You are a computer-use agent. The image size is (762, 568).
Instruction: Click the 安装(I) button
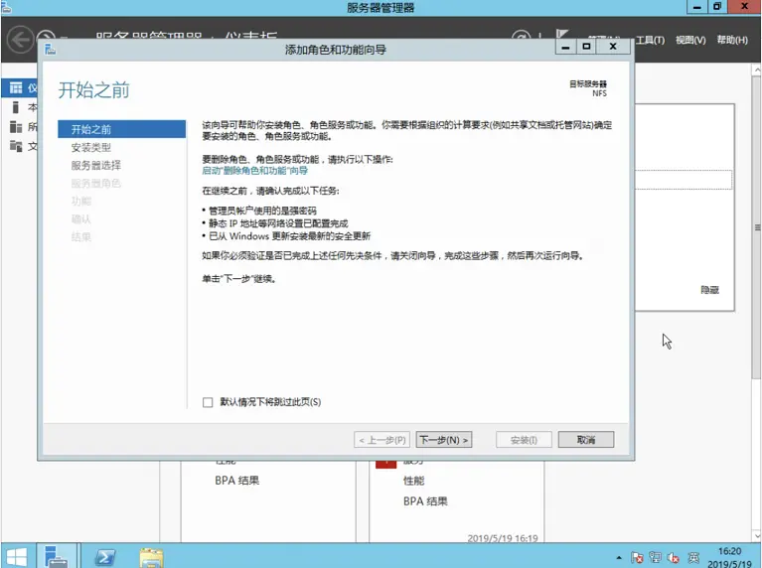point(524,440)
